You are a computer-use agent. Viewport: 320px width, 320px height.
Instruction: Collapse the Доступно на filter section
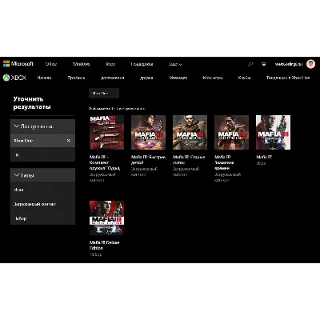click(x=42, y=126)
